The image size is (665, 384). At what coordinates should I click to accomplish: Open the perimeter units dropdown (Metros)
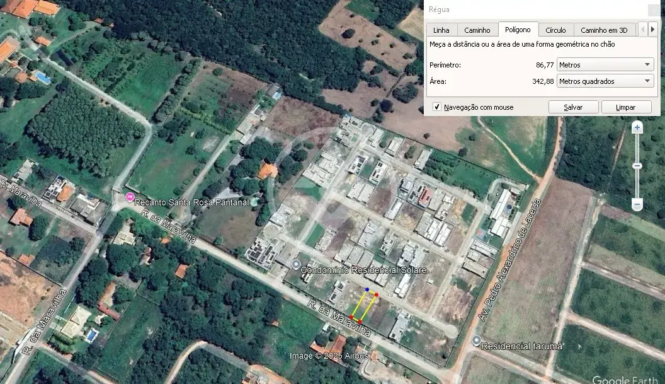[x=605, y=64]
